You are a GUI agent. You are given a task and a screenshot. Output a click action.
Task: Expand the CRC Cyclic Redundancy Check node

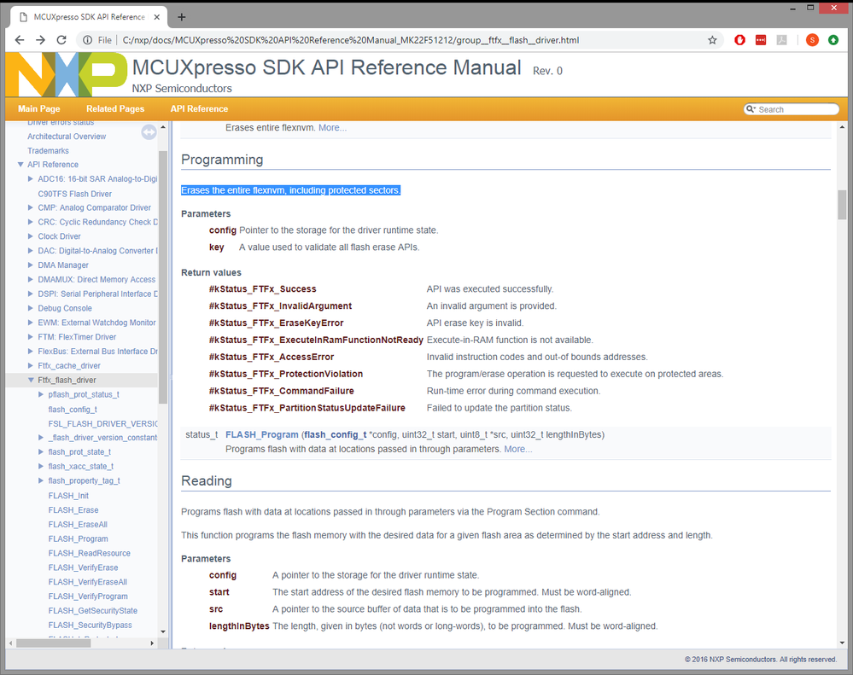31,222
